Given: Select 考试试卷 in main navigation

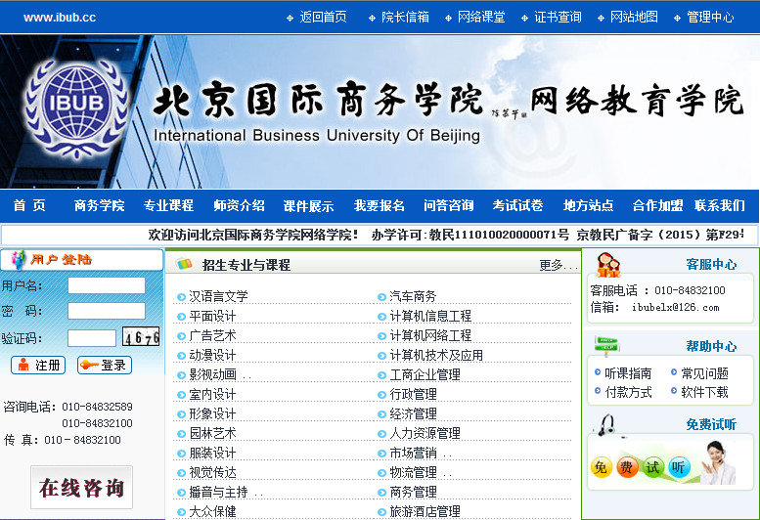Looking at the screenshot, I should click(x=517, y=205).
